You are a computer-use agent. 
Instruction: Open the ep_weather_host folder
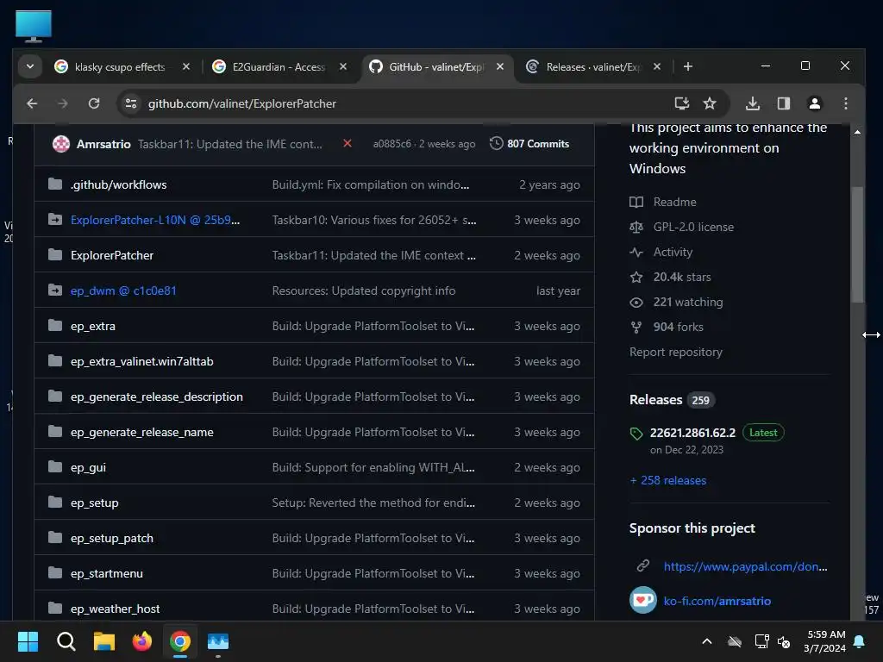pyautogui.click(x=116, y=609)
